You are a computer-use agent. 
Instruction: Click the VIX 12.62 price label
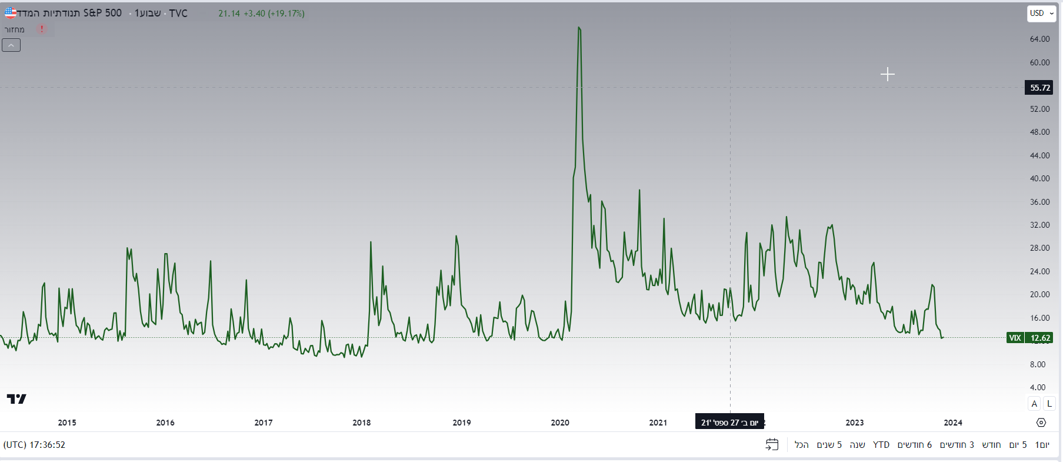click(x=1030, y=338)
